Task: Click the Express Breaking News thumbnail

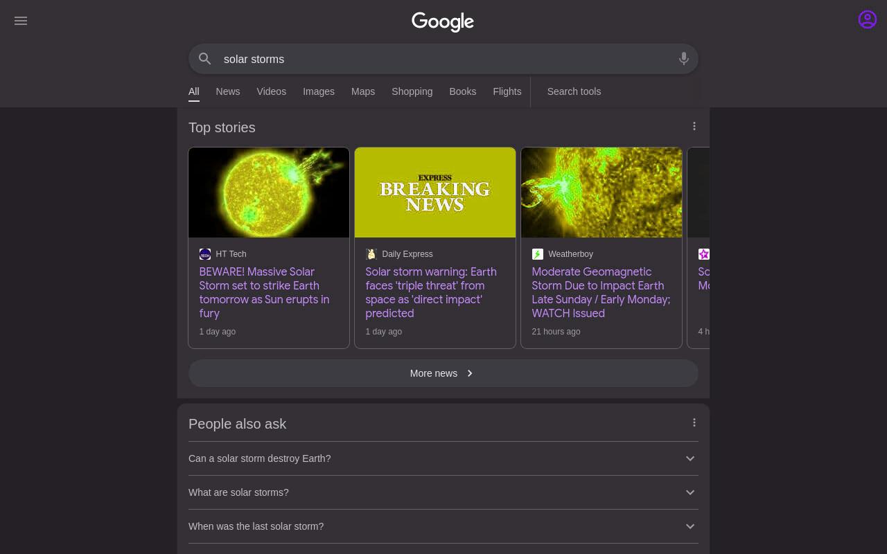Action: 435,193
